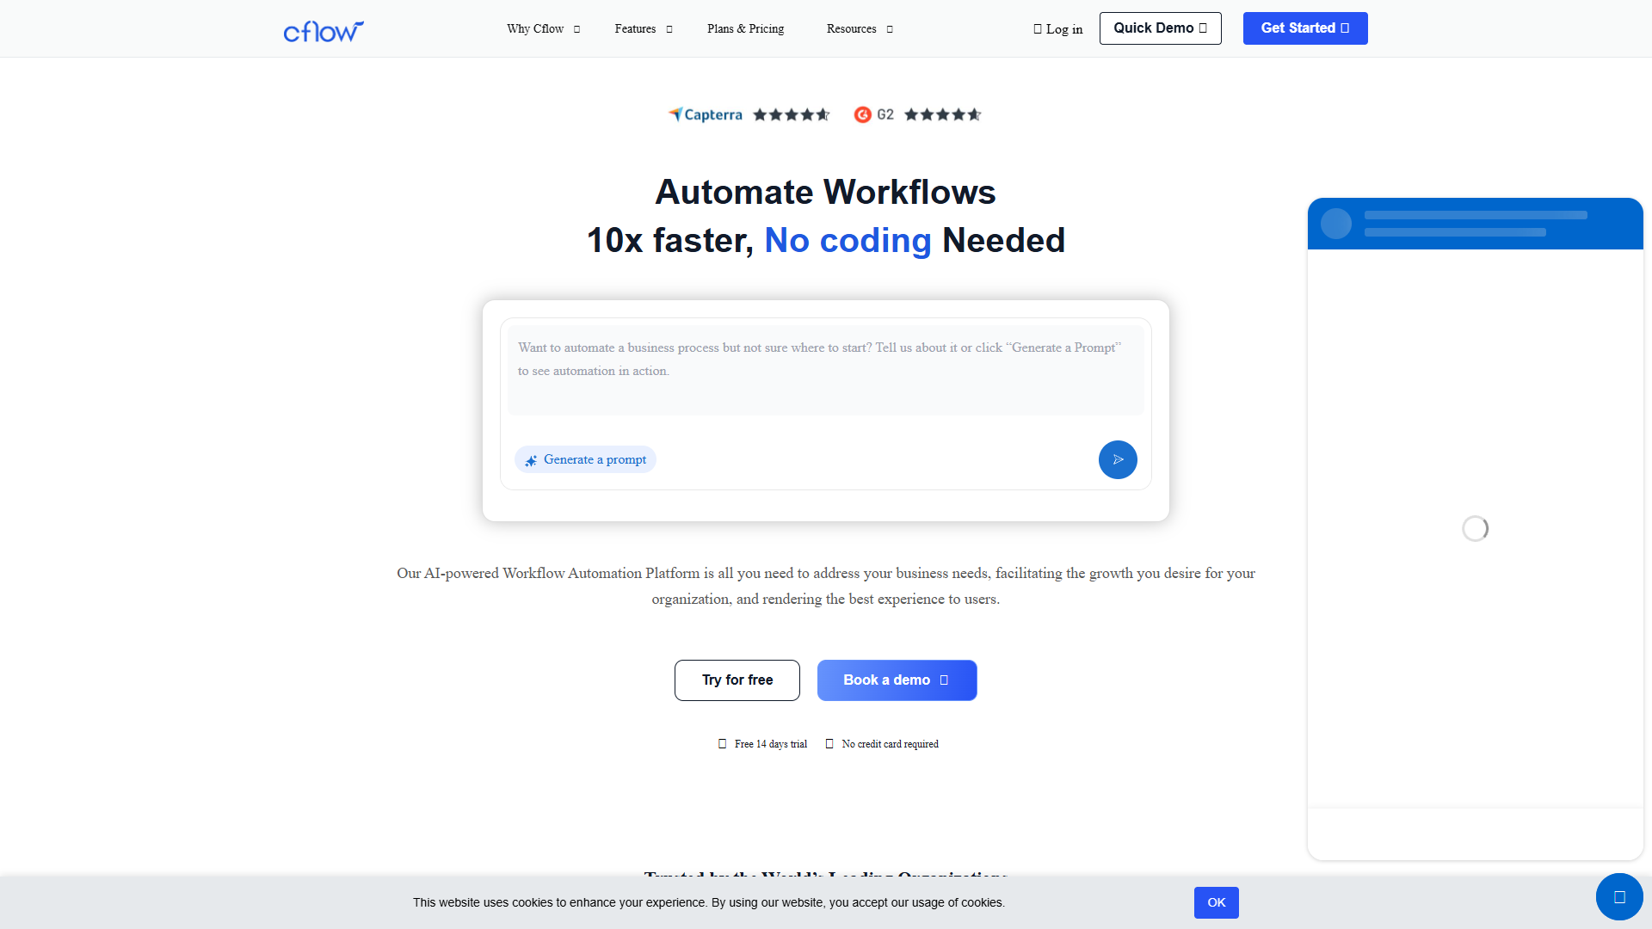Viewport: 1652px width, 929px height.
Task: Open the Capterra rating badge
Action: pyautogui.click(x=749, y=114)
